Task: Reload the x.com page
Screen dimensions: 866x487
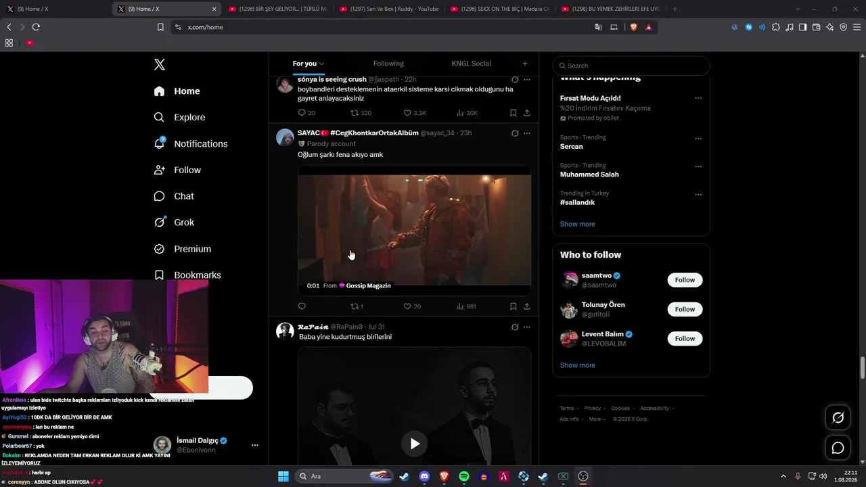Action: coord(36,27)
